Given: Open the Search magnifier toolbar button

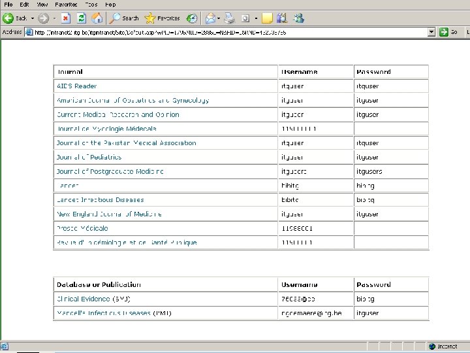Looking at the screenshot, I should (x=123, y=18).
